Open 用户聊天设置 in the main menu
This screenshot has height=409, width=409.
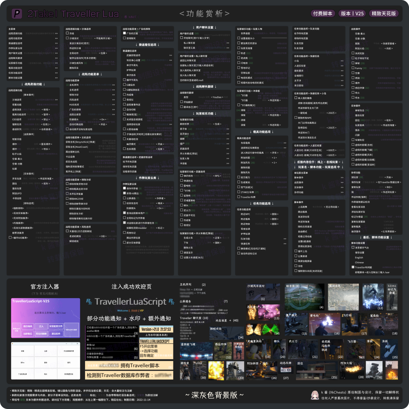tap(33, 53)
